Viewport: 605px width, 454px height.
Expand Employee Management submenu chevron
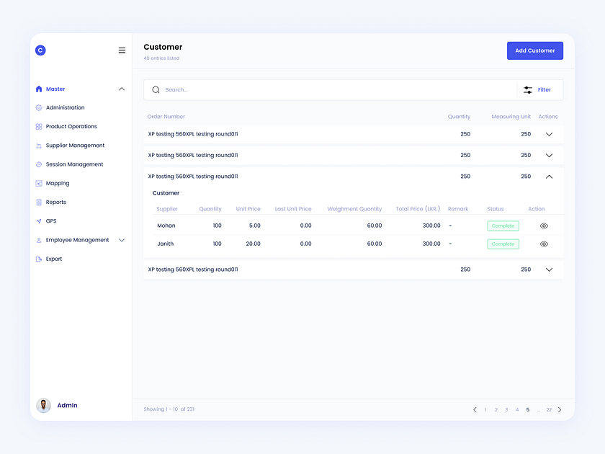(122, 240)
